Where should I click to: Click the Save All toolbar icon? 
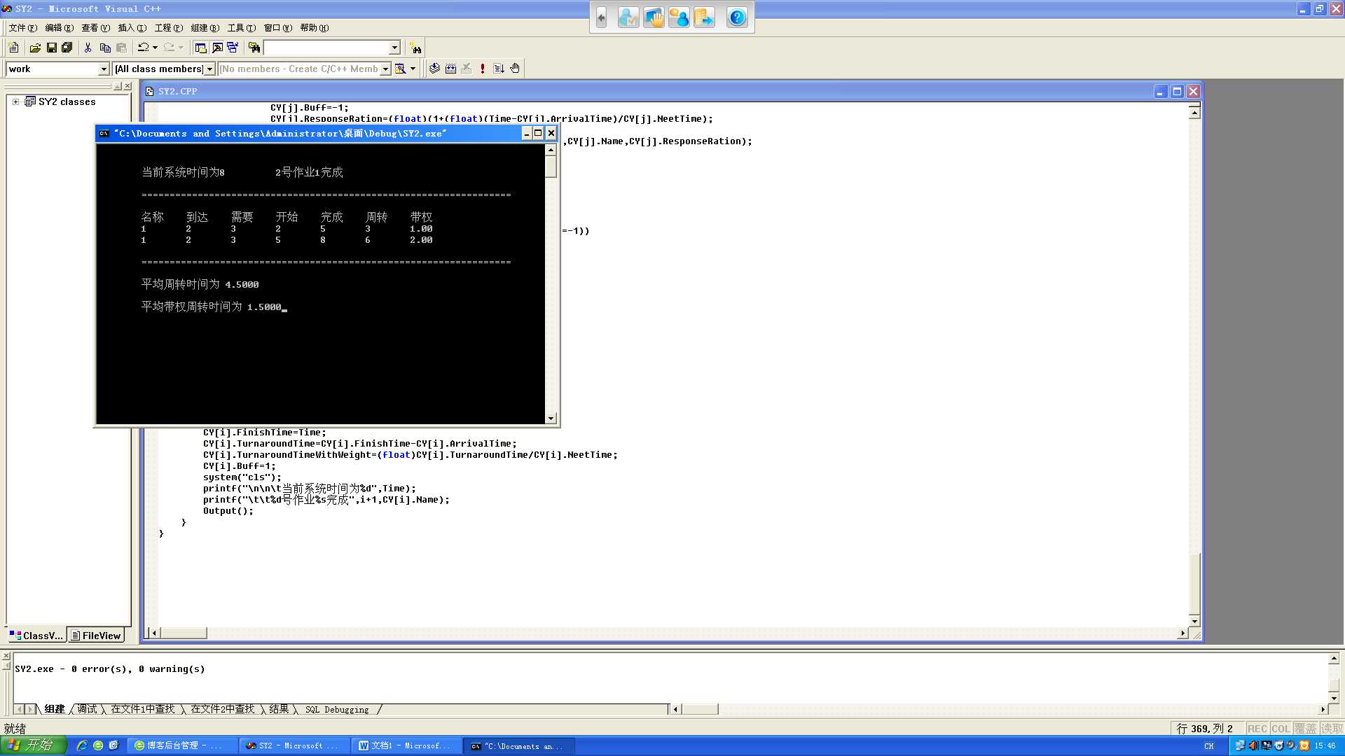pyautogui.click(x=67, y=48)
